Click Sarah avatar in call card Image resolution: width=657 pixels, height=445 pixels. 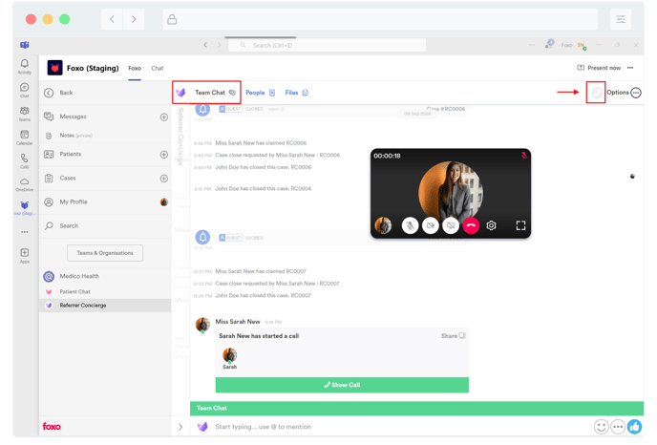[229, 355]
